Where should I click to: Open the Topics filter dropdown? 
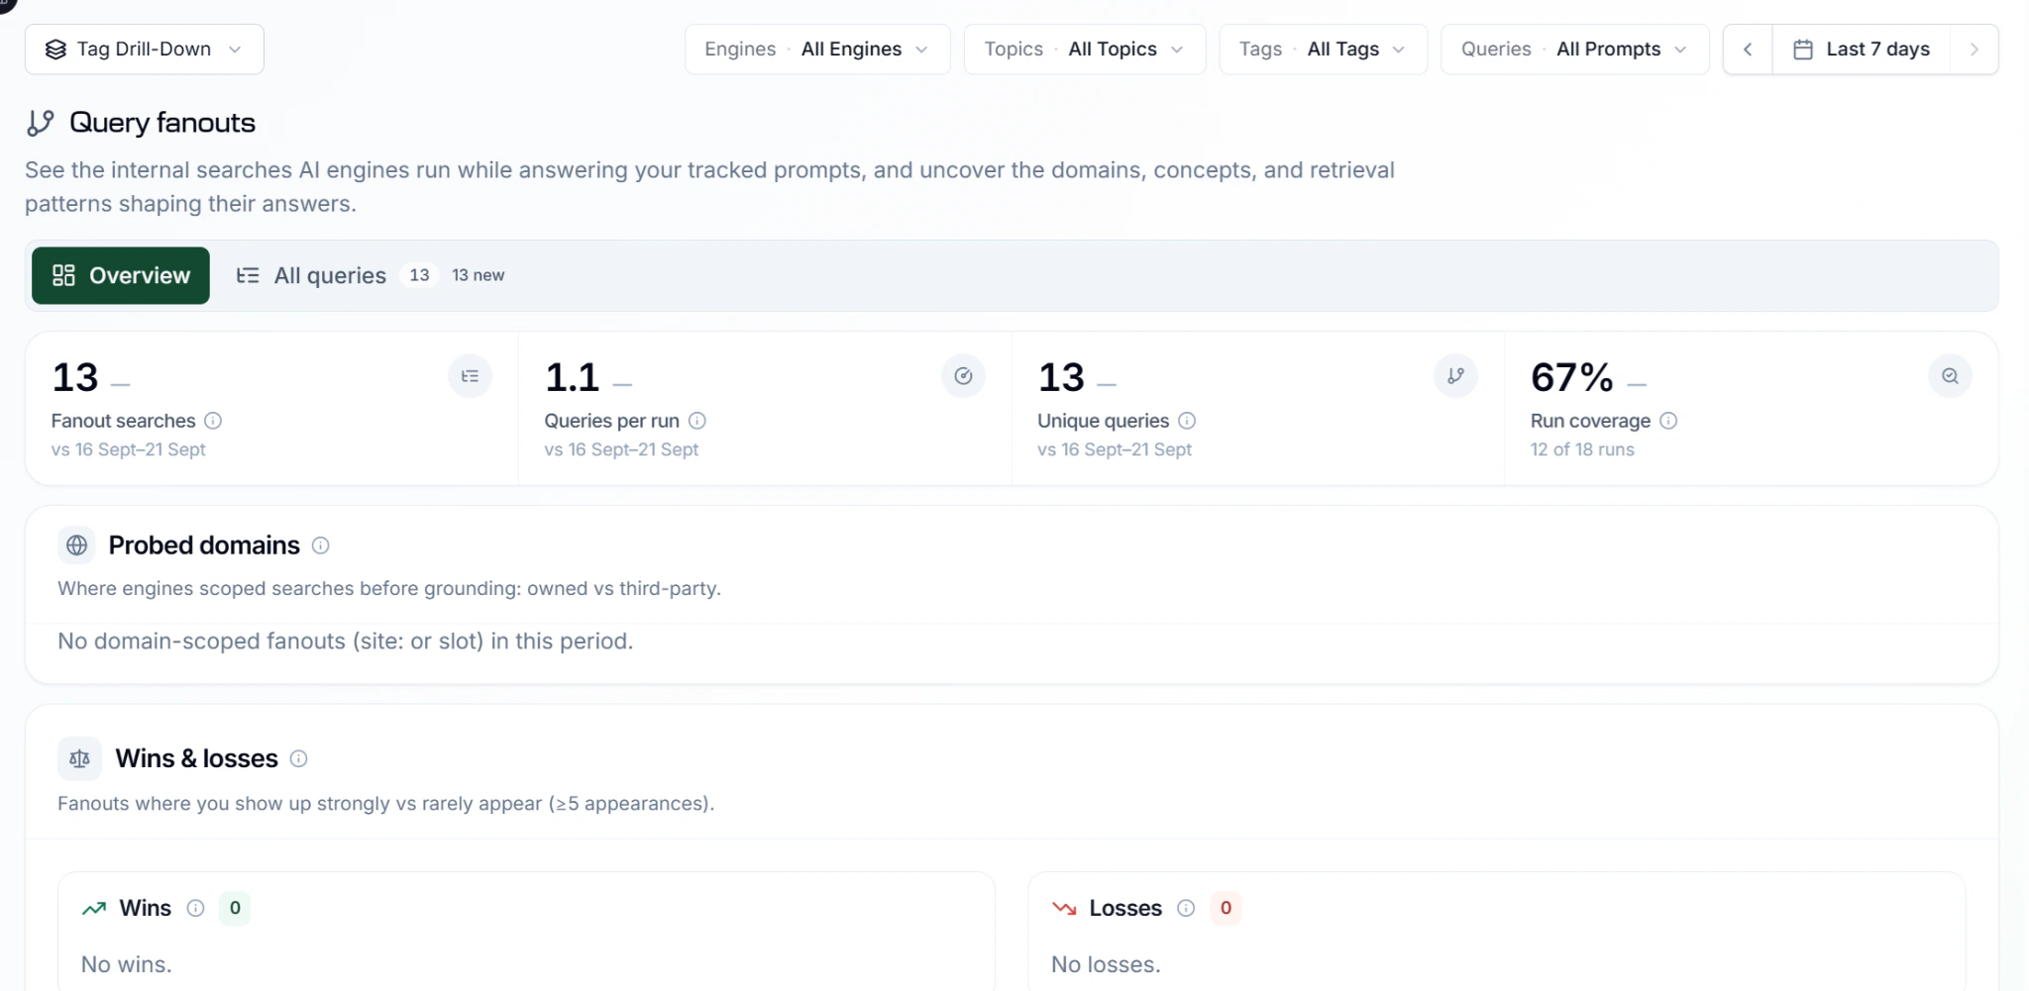point(1085,50)
